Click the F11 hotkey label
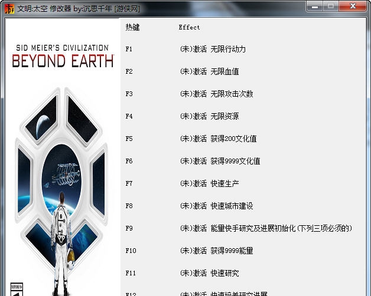This screenshot has height=296, width=371. point(131,273)
